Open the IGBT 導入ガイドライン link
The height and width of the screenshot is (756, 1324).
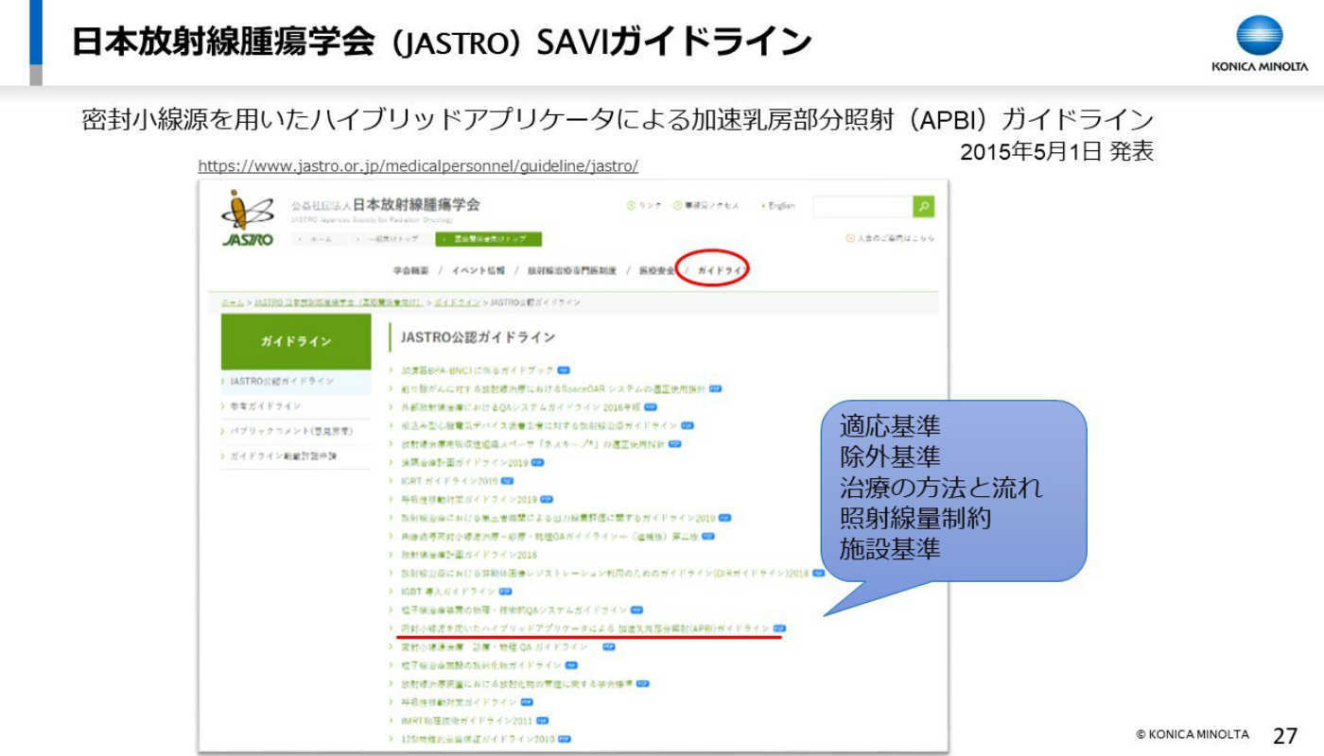[448, 592]
